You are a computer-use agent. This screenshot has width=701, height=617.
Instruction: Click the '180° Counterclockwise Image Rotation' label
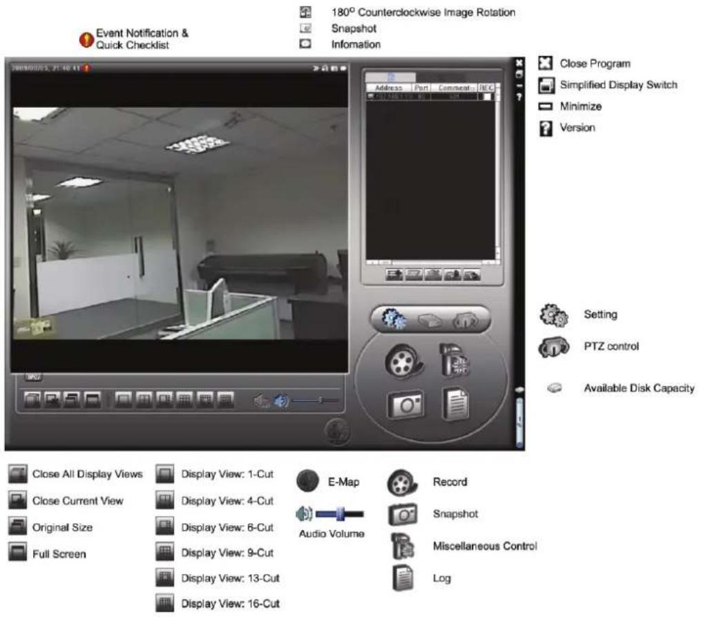pyautogui.click(x=423, y=12)
